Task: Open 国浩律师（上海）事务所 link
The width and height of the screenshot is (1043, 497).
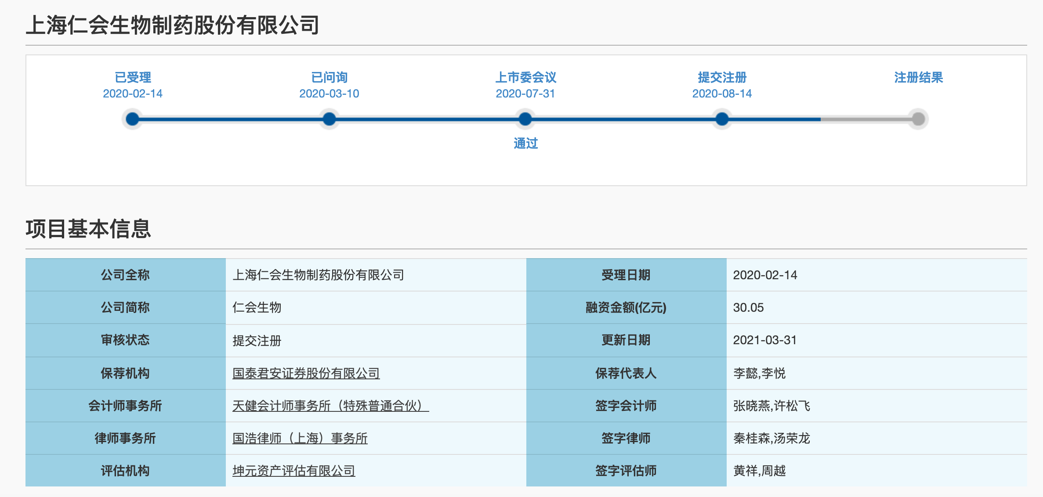Action: (x=300, y=438)
